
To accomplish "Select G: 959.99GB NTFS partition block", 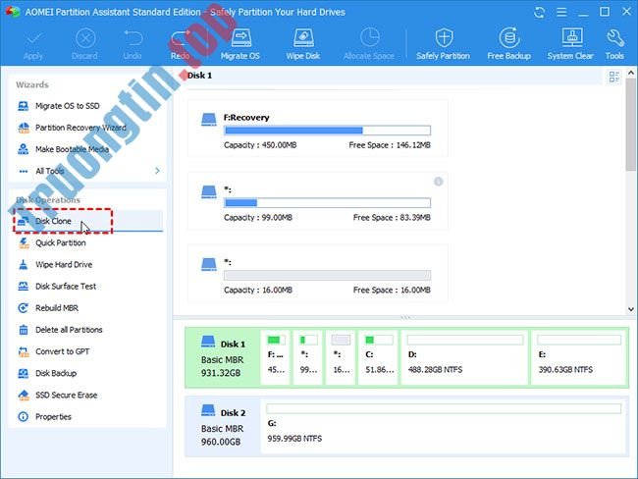I will click(444, 426).
